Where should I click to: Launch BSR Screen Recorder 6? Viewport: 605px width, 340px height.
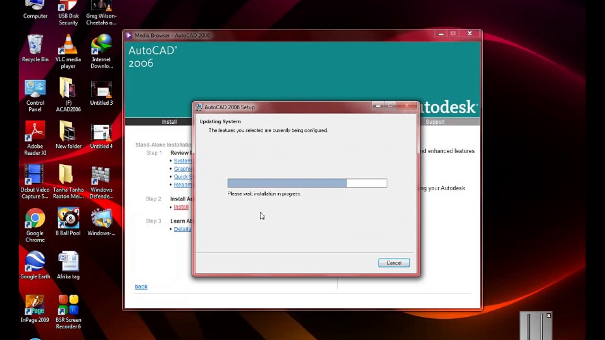tap(68, 312)
